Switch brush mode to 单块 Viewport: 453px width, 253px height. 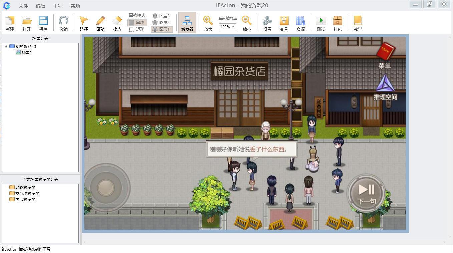pos(137,22)
